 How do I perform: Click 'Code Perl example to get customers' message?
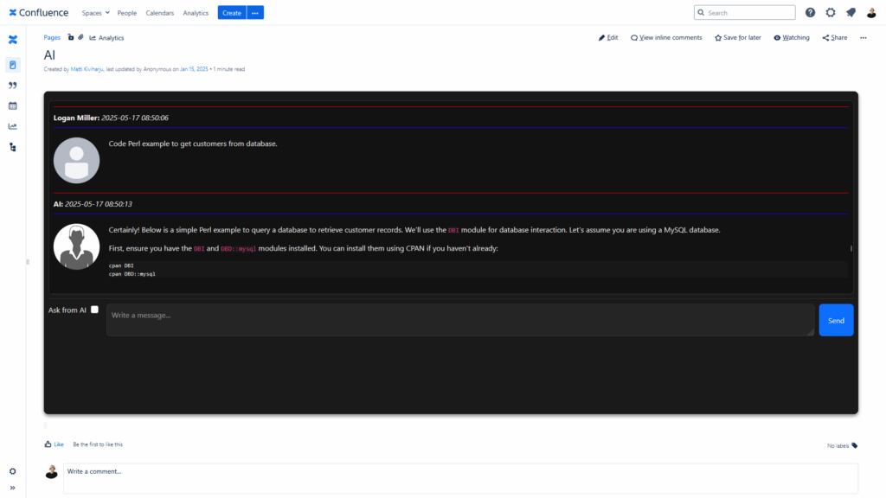click(193, 144)
